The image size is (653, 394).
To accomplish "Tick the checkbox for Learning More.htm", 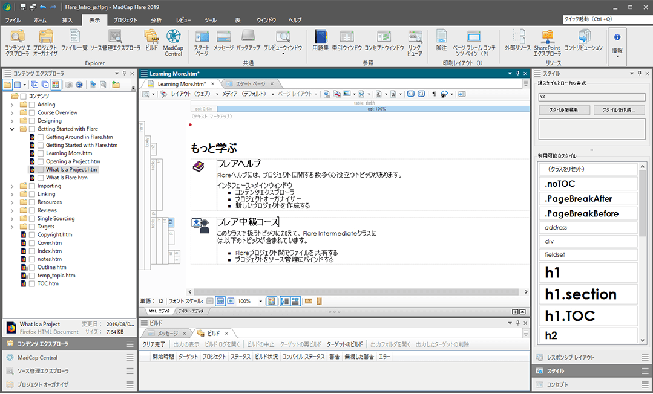I will click(41, 153).
